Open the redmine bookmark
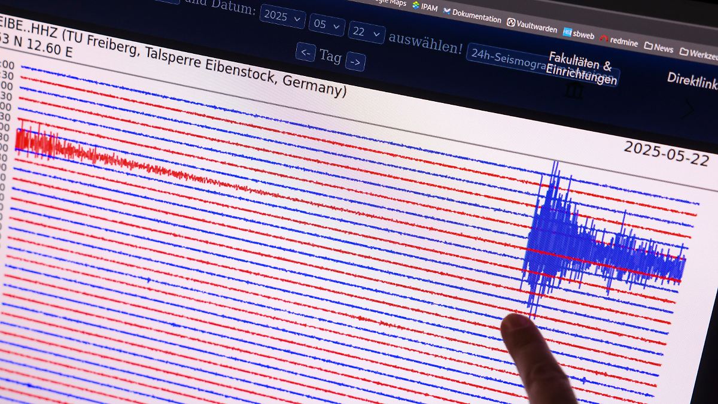 point(620,38)
